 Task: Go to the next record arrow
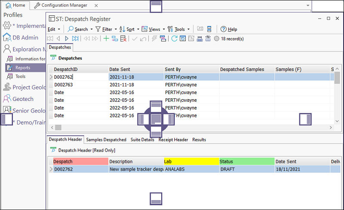pos(67,39)
